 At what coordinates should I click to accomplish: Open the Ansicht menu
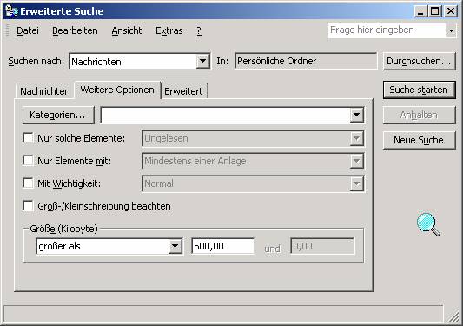(x=127, y=30)
